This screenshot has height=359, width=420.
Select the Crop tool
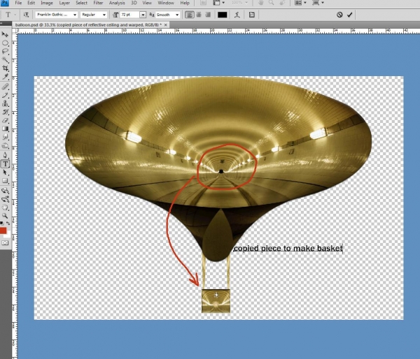pos(5,68)
